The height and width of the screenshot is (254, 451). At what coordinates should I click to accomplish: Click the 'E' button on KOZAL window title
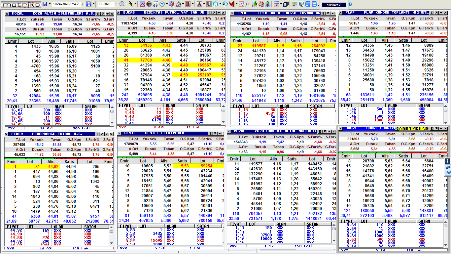click(x=98, y=14)
